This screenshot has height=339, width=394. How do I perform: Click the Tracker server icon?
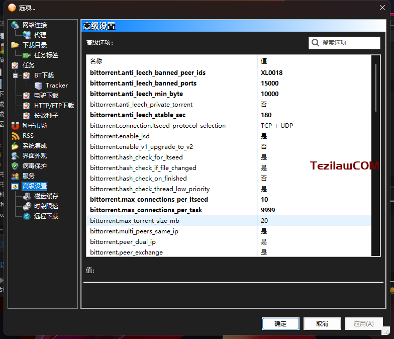tap(38, 86)
